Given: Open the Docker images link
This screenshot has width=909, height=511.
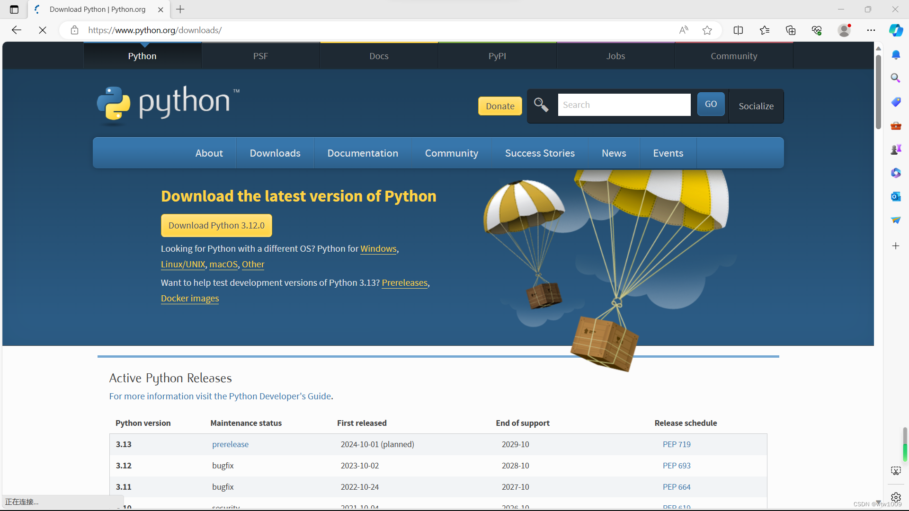Looking at the screenshot, I should tap(190, 299).
